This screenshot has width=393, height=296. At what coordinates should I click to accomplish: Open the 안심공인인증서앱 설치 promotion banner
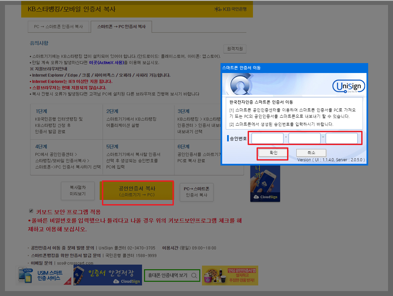230,276
